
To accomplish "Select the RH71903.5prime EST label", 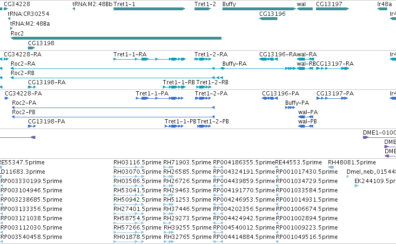I will click(x=187, y=163).
